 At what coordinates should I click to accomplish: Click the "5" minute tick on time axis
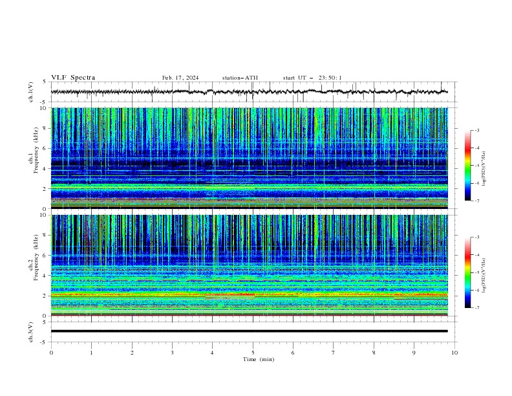point(253,353)
